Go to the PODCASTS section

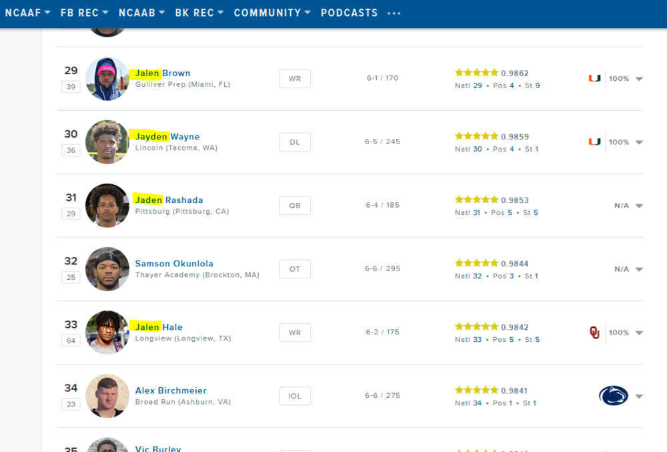349,13
